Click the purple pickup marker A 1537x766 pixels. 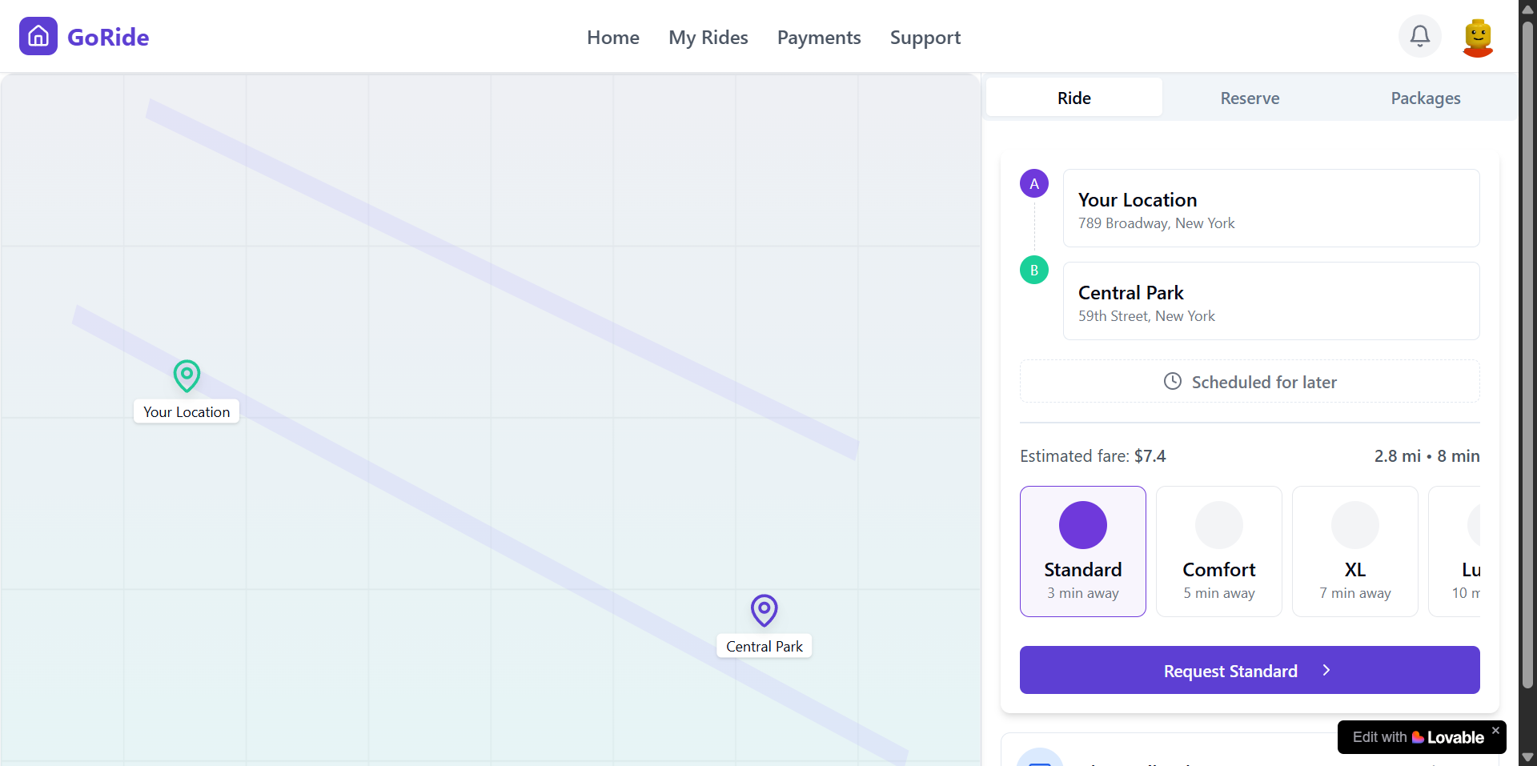click(x=1033, y=183)
